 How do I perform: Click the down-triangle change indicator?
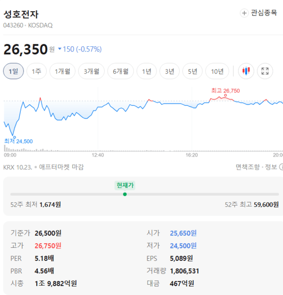pos(60,49)
